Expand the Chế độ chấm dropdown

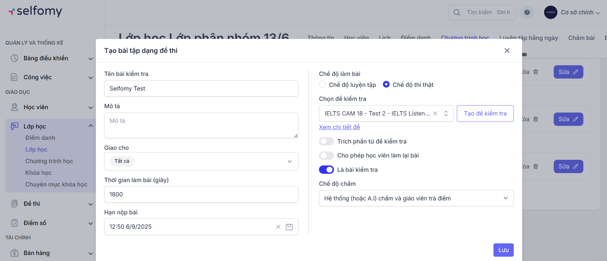(416, 198)
